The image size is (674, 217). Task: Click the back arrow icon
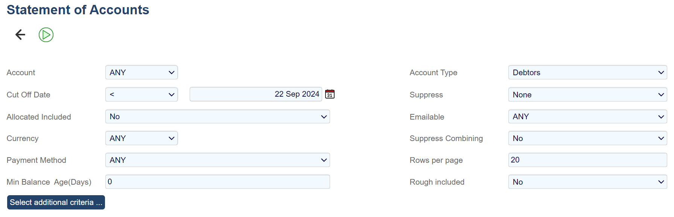coord(20,35)
